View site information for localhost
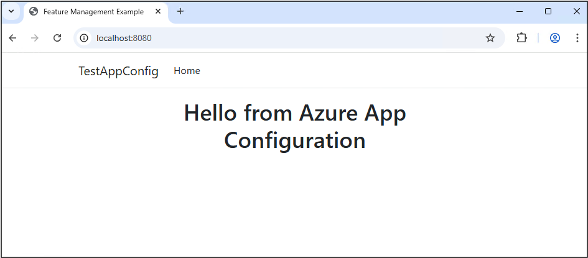588x258 pixels. (84, 38)
